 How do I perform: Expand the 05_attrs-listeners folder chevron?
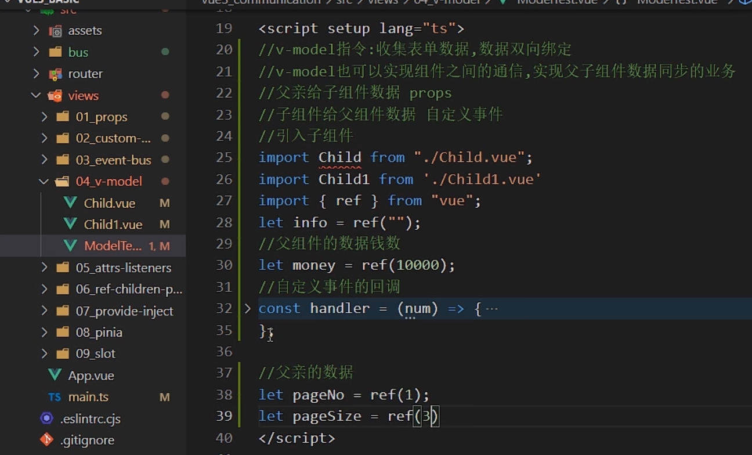pyautogui.click(x=45, y=268)
